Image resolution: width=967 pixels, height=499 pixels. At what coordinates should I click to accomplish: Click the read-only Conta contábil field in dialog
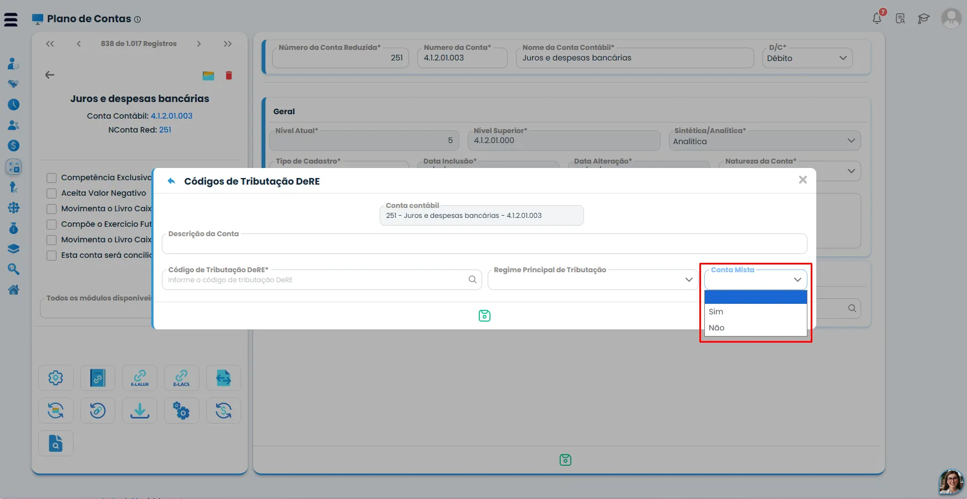click(482, 216)
